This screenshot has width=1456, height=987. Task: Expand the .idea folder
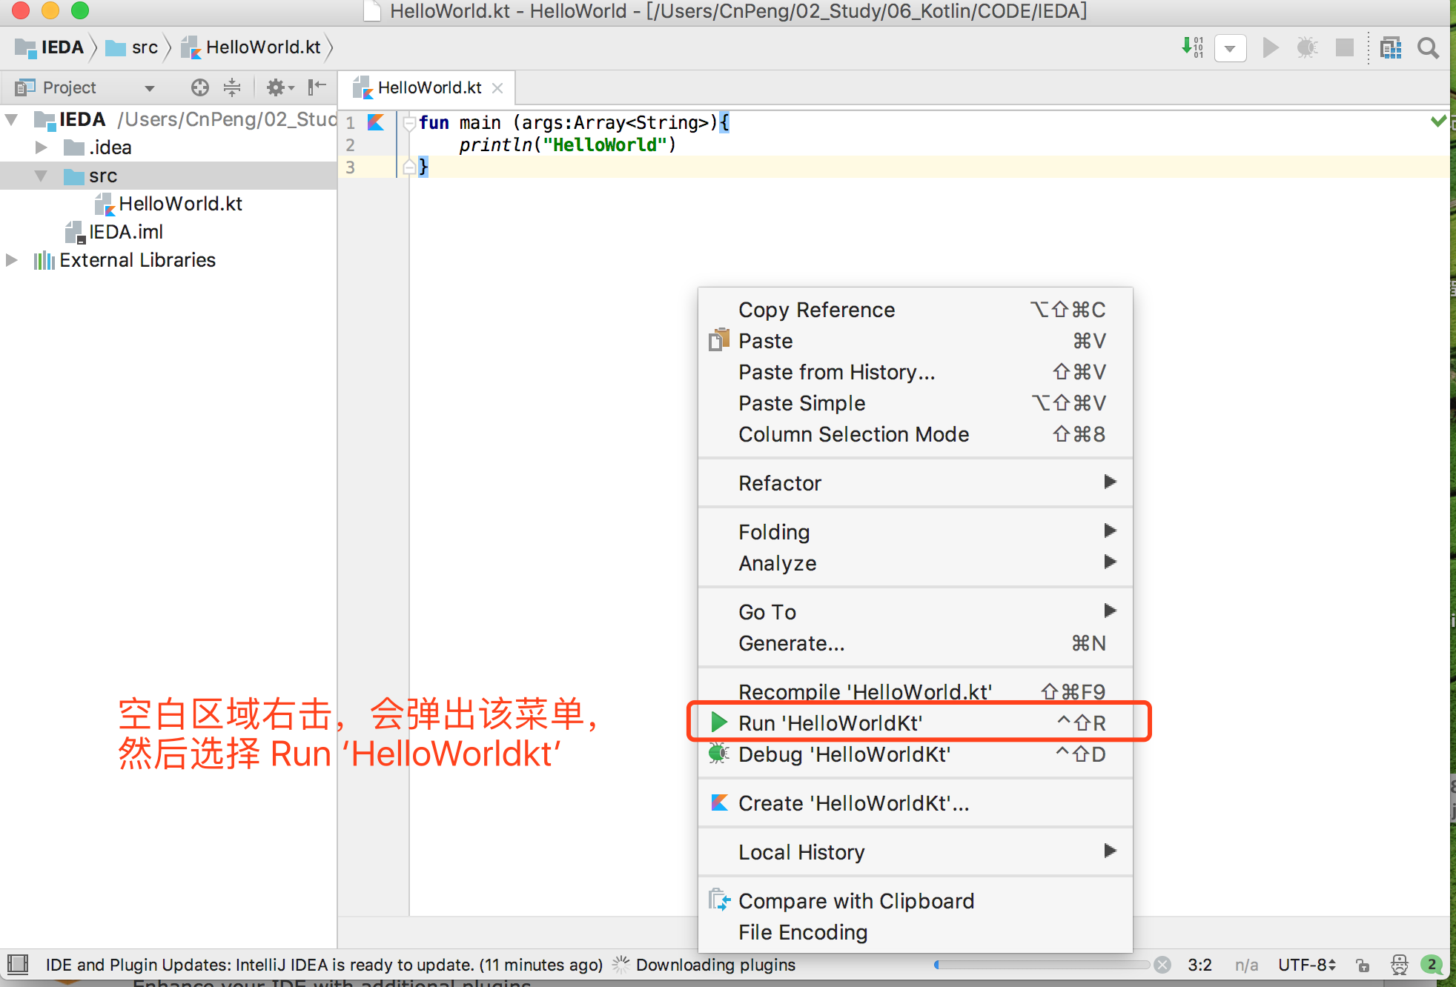click(x=42, y=147)
